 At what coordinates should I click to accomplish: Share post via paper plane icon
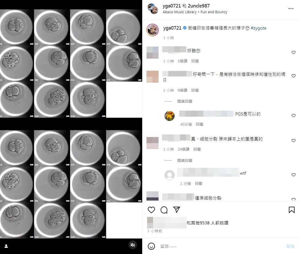coord(177,210)
